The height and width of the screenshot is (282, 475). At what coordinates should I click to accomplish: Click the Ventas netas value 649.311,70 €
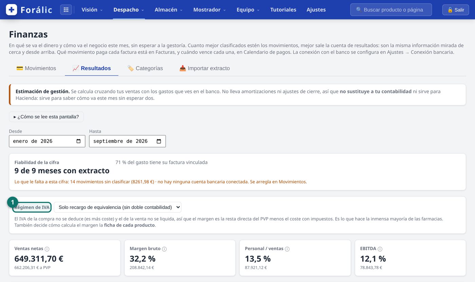39,259
